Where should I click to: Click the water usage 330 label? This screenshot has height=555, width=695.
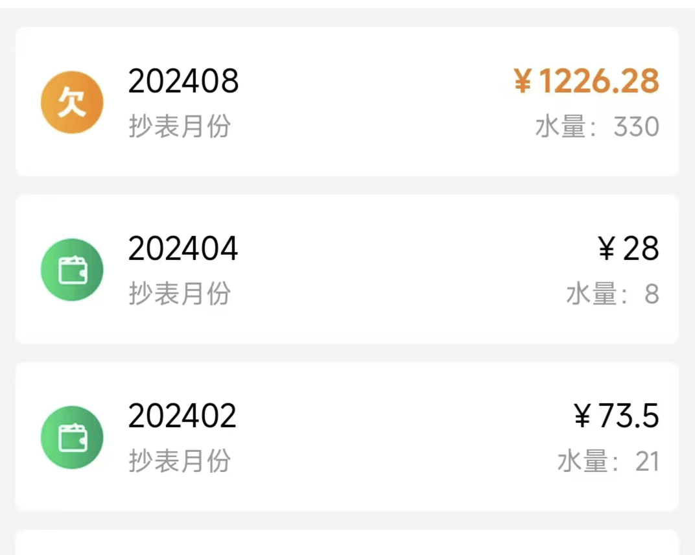[597, 127]
